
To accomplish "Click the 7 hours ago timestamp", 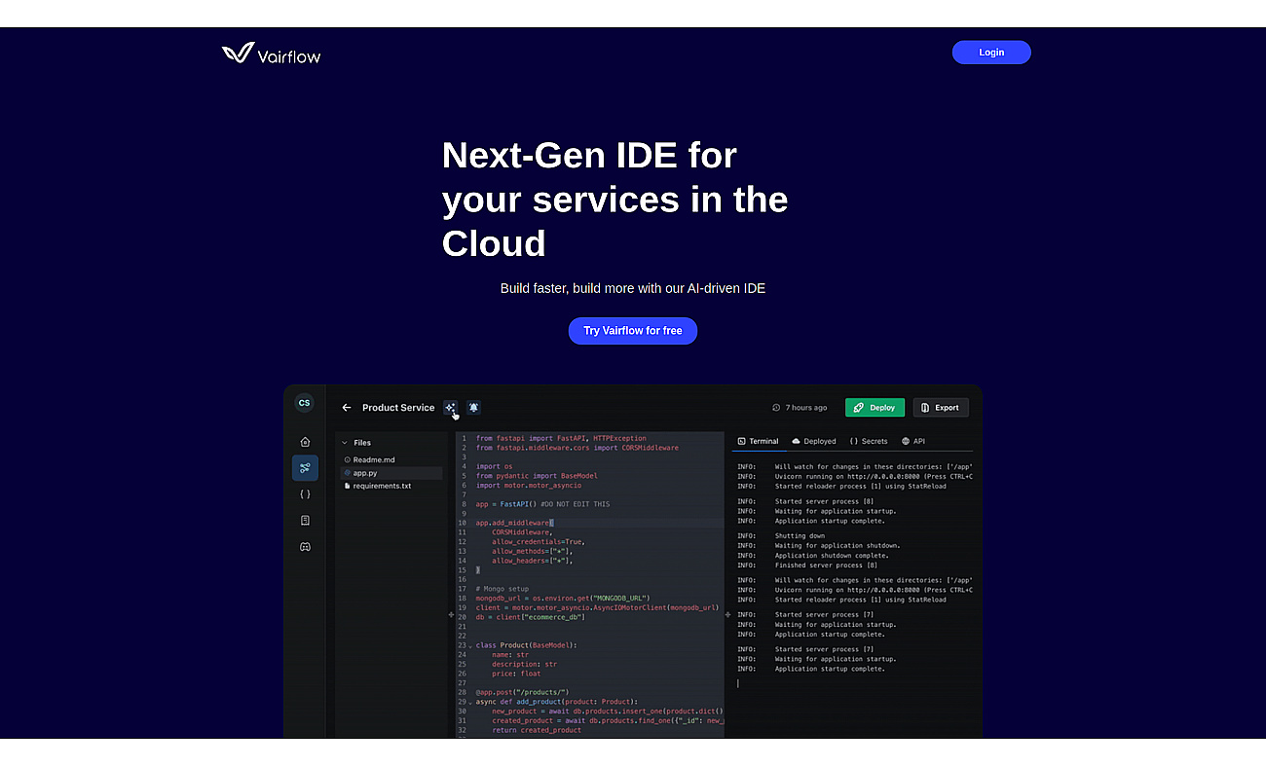I will [x=806, y=408].
